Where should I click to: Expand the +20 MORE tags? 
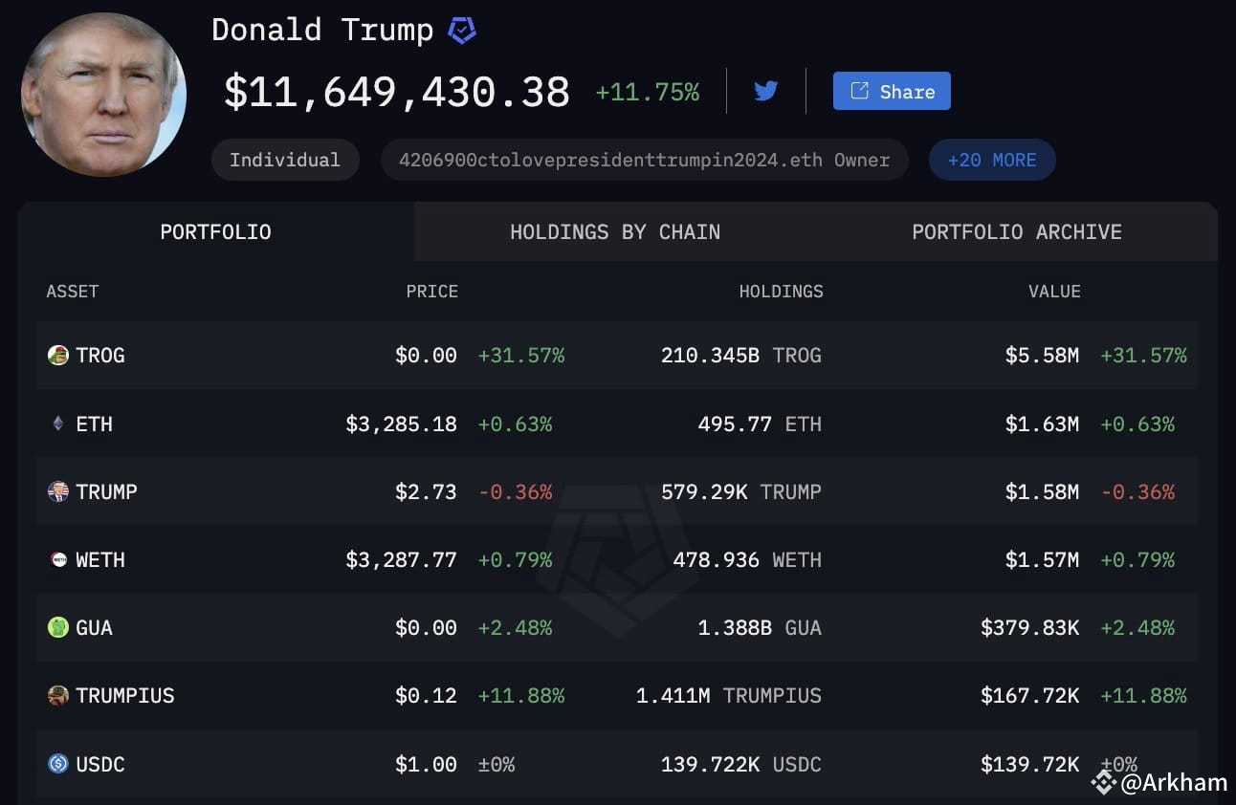(992, 160)
